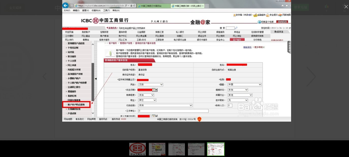Open the 出生日期 calendar picker icon
The image size is (349, 157).
[155, 90]
